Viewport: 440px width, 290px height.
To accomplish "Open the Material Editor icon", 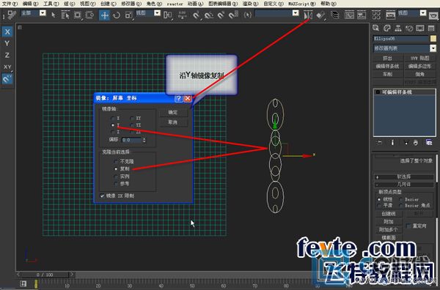I will (376, 15).
